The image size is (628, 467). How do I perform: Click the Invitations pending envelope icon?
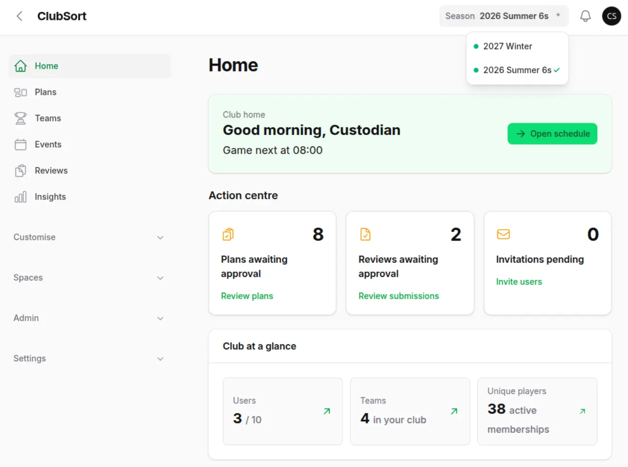pyautogui.click(x=503, y=234)
